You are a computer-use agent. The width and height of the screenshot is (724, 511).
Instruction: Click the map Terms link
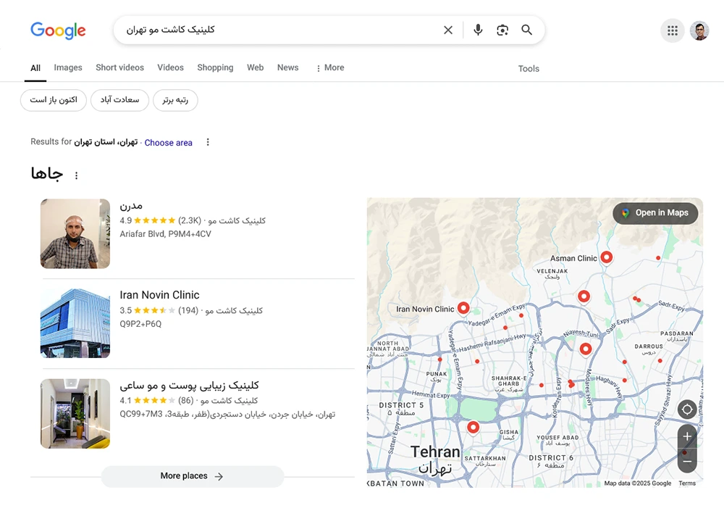687,483
